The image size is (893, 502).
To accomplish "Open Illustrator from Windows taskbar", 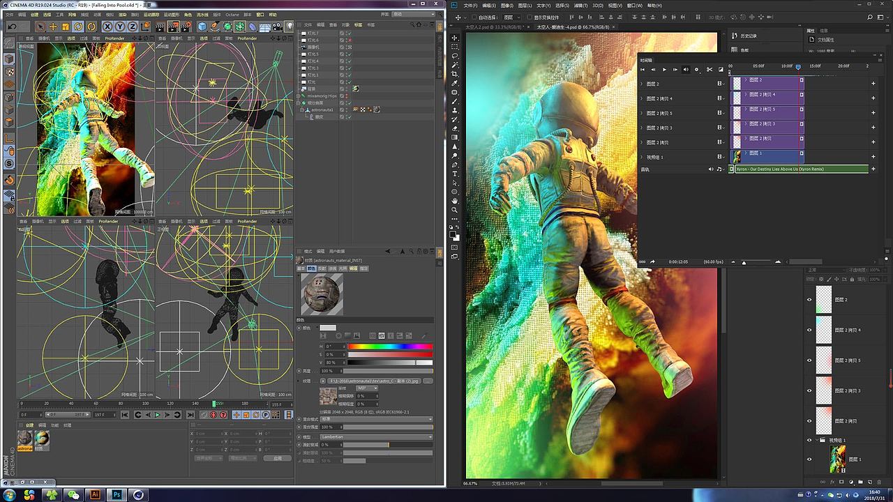I will tap(94, 494).
